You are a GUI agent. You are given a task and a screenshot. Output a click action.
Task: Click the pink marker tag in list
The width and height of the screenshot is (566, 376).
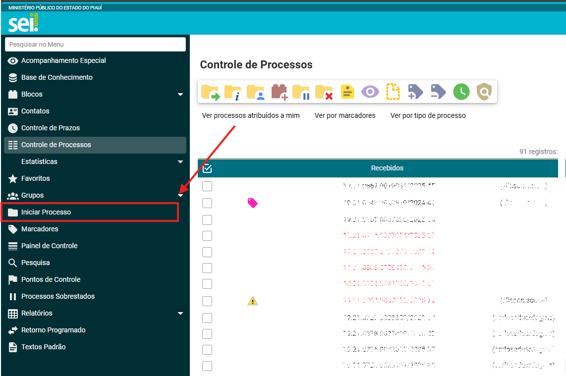click(x=253, y=203)
